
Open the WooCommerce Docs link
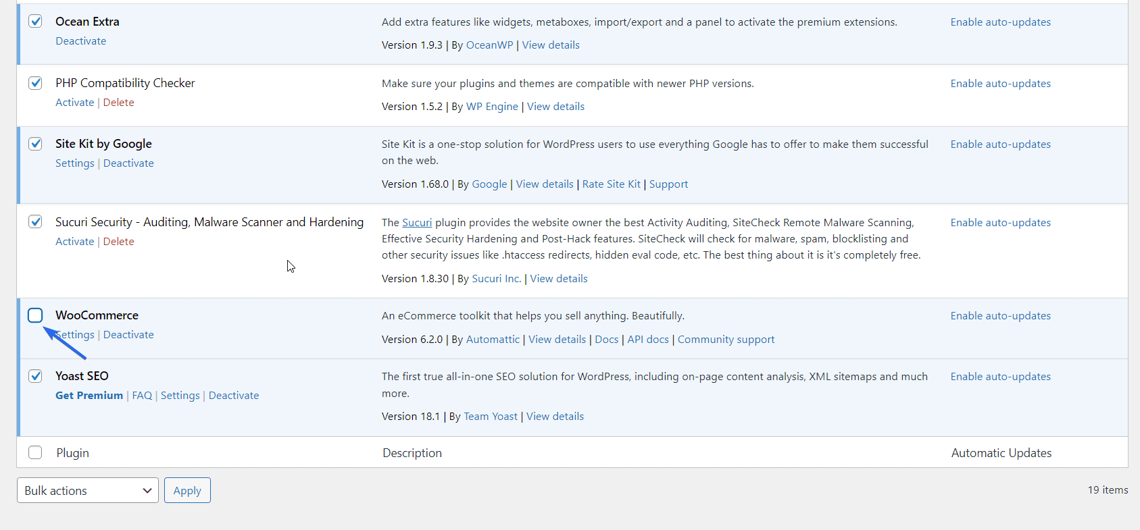pyautogui.click(x=606, y=340)
